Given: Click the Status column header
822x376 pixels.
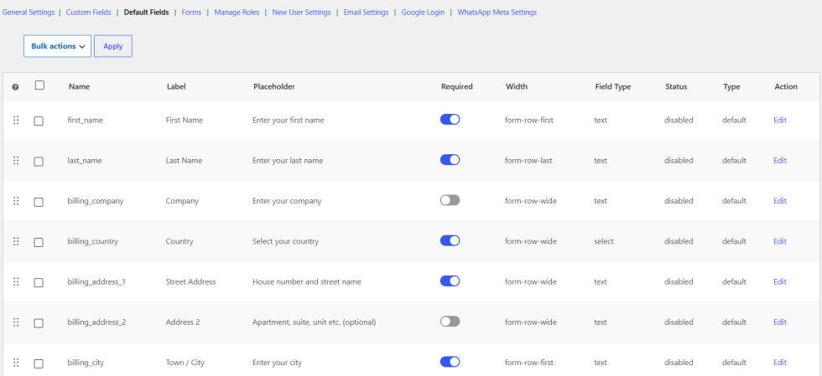Looking at the screenshot, I should (x=676, y=87).
